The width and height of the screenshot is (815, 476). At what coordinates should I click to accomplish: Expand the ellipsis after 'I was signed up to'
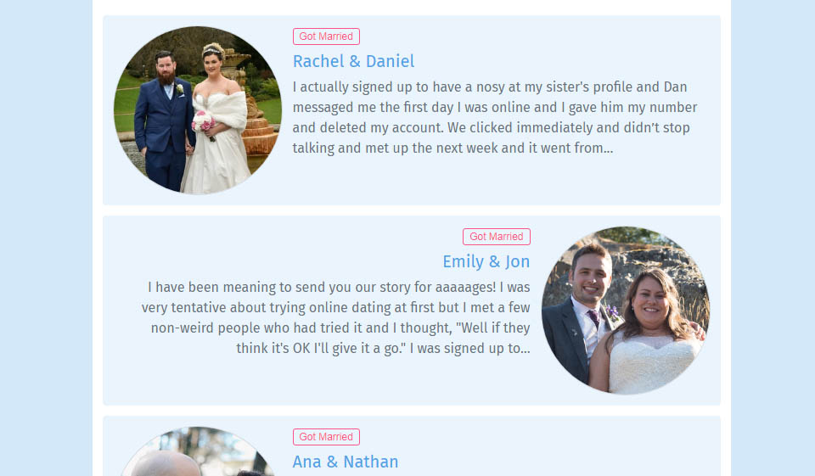tap(526, 349)
